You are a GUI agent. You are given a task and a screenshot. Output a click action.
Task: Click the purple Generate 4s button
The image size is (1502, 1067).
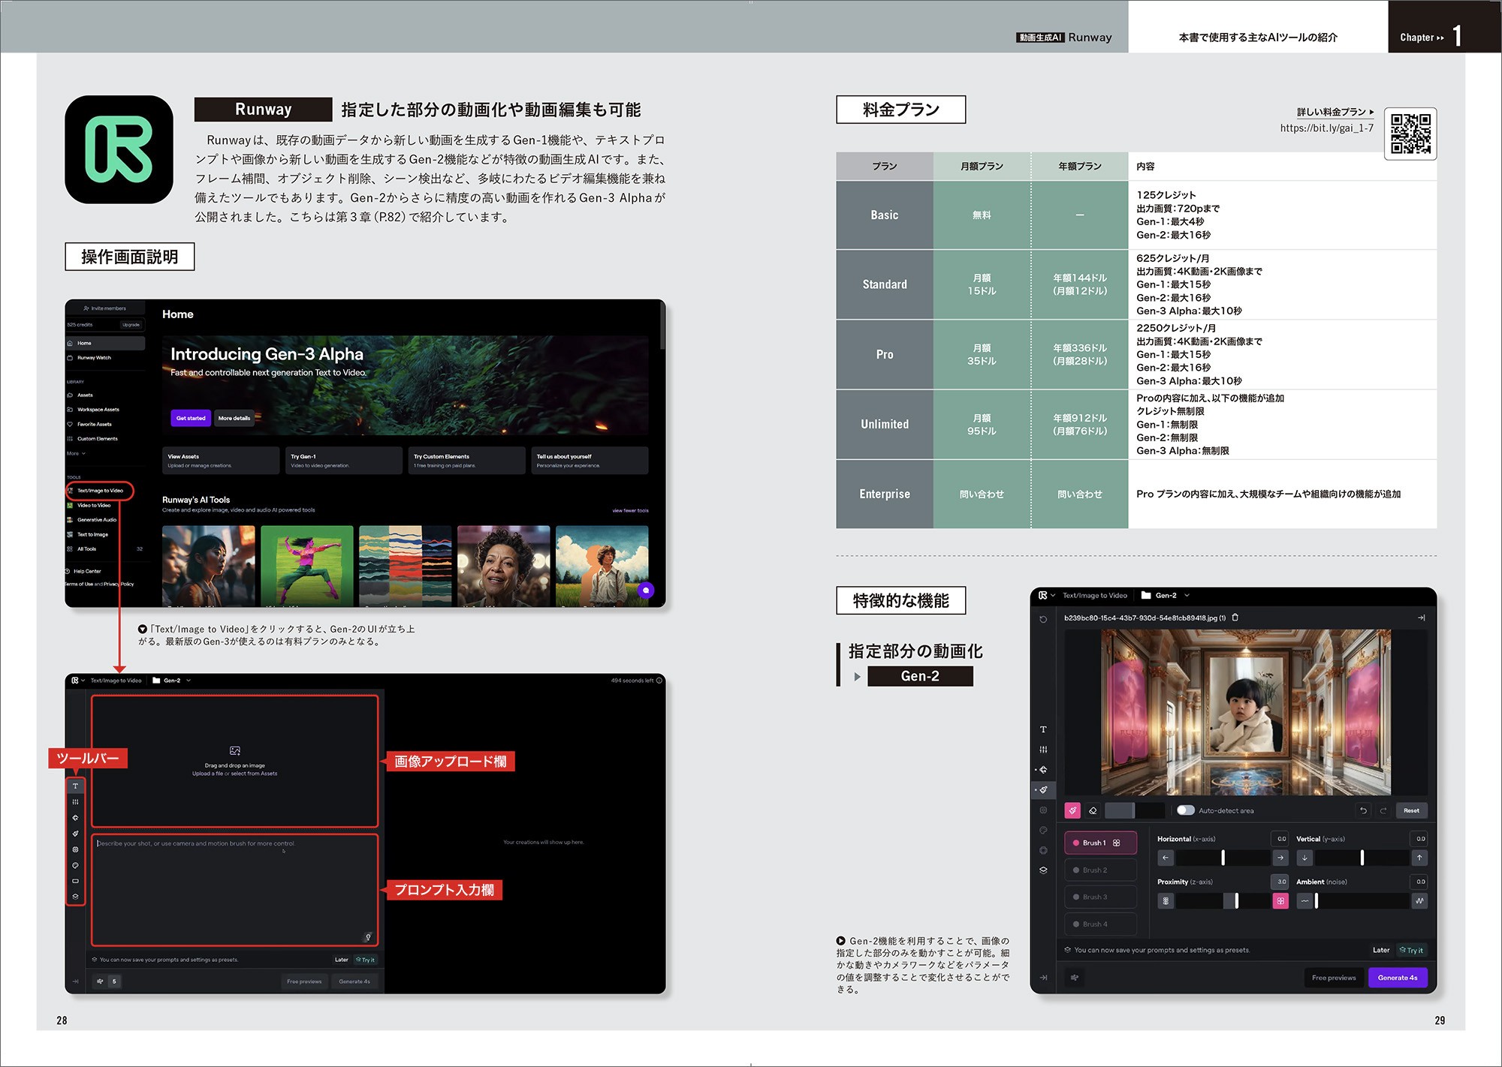coord(1397,978)
